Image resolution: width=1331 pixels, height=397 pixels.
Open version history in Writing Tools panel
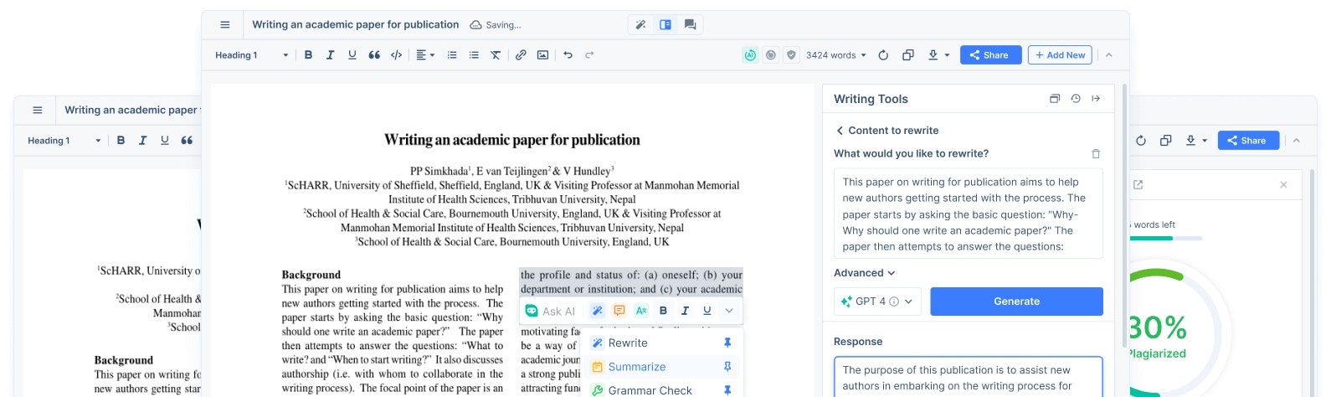tap(1076, 99)
